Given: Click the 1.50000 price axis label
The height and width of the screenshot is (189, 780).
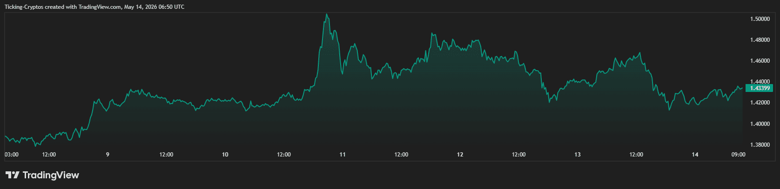Looking at the screenshot, I should click(x=760, y=19).
